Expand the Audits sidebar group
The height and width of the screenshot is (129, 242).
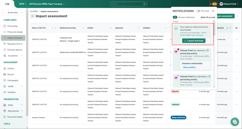click(22, 86)
